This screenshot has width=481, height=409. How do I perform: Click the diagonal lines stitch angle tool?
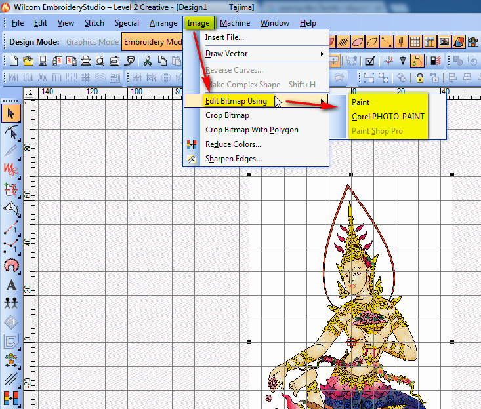tap(11, 379)
